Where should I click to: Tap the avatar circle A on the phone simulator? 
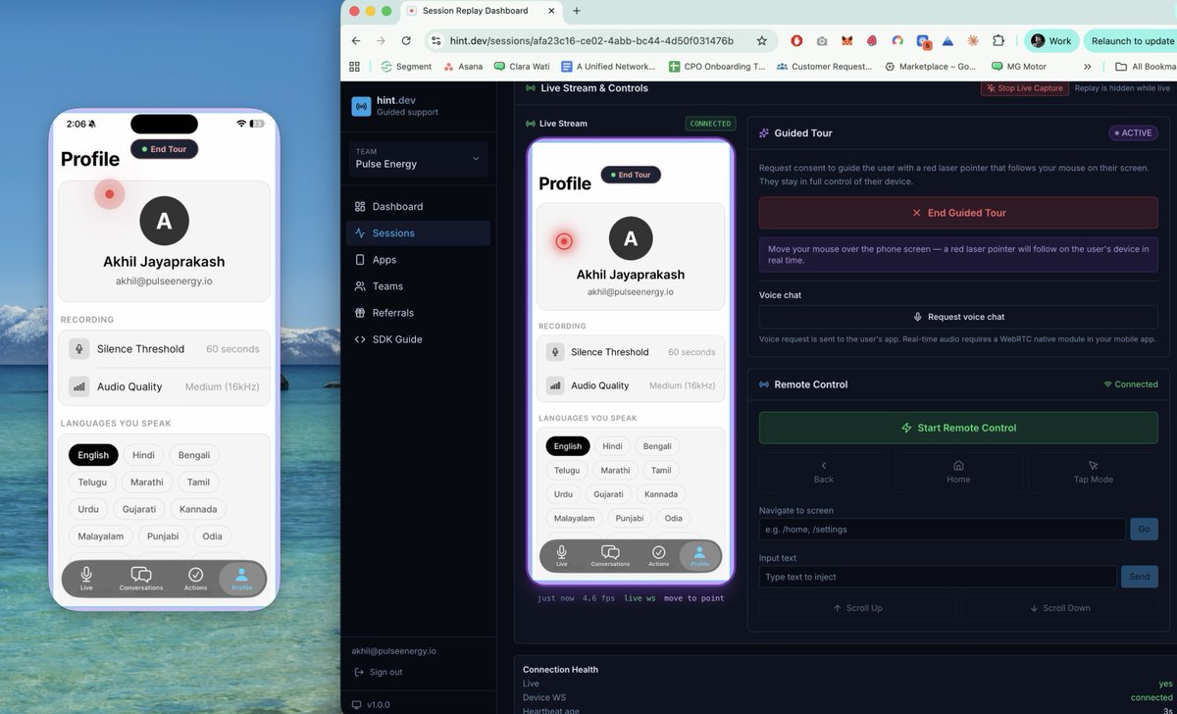(165, 221)
